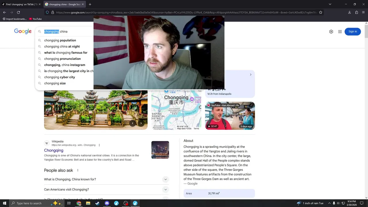Image resolution: width=368 pixels, height=207 pixels.
Task: Click the taskbar network icon
Action: pyautogui.click(x=343, y=203)
